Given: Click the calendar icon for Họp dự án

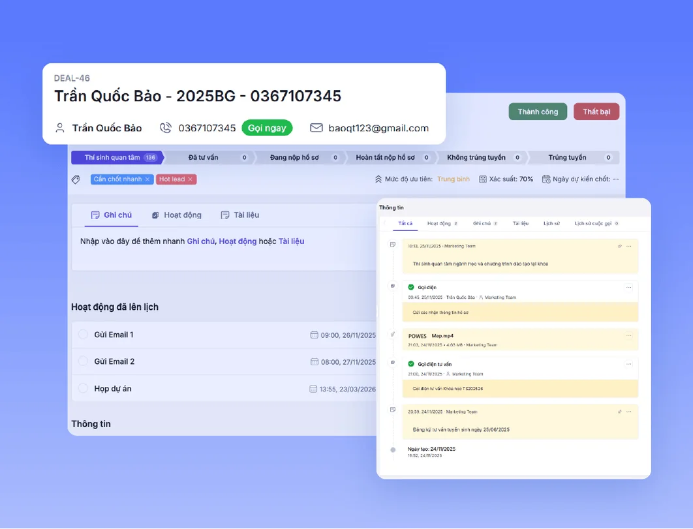Looking at the screenshot, I should point(313,389).
